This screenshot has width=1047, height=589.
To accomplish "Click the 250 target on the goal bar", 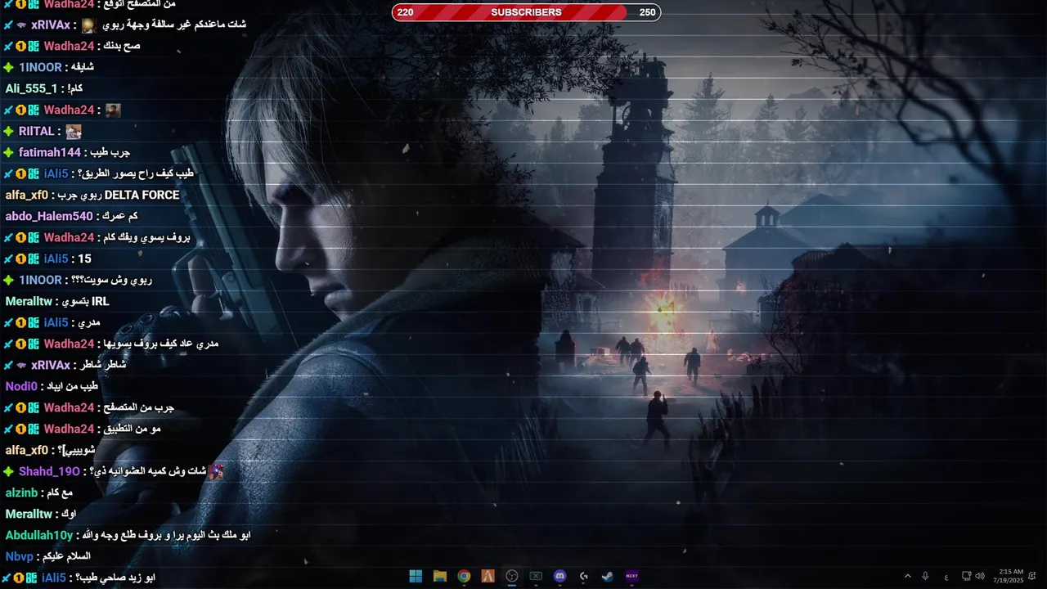I will pyautogui.click(x=647, y=12).
